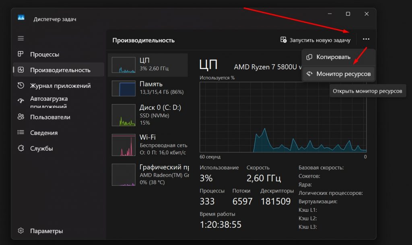
Task: Click the uptime value 1:20:38:55
Action: [x=220, y=225]
